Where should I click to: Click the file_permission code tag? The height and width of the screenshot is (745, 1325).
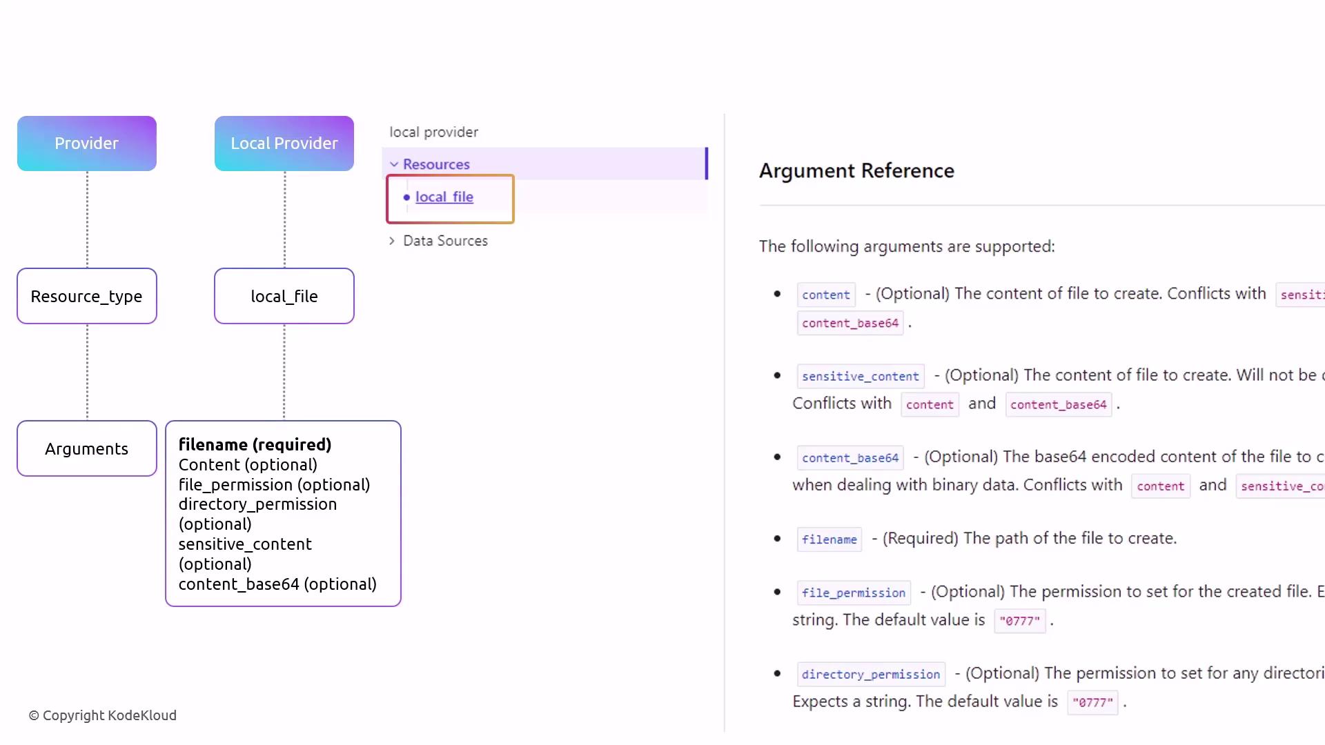click(x=853, y=593)
